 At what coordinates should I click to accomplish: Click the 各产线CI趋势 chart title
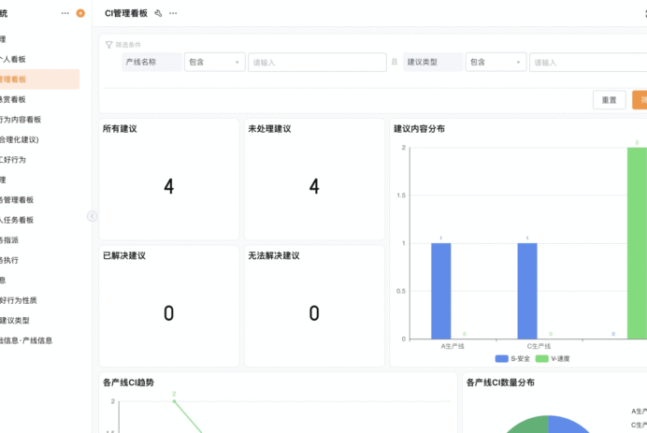[x=128, y=382]
